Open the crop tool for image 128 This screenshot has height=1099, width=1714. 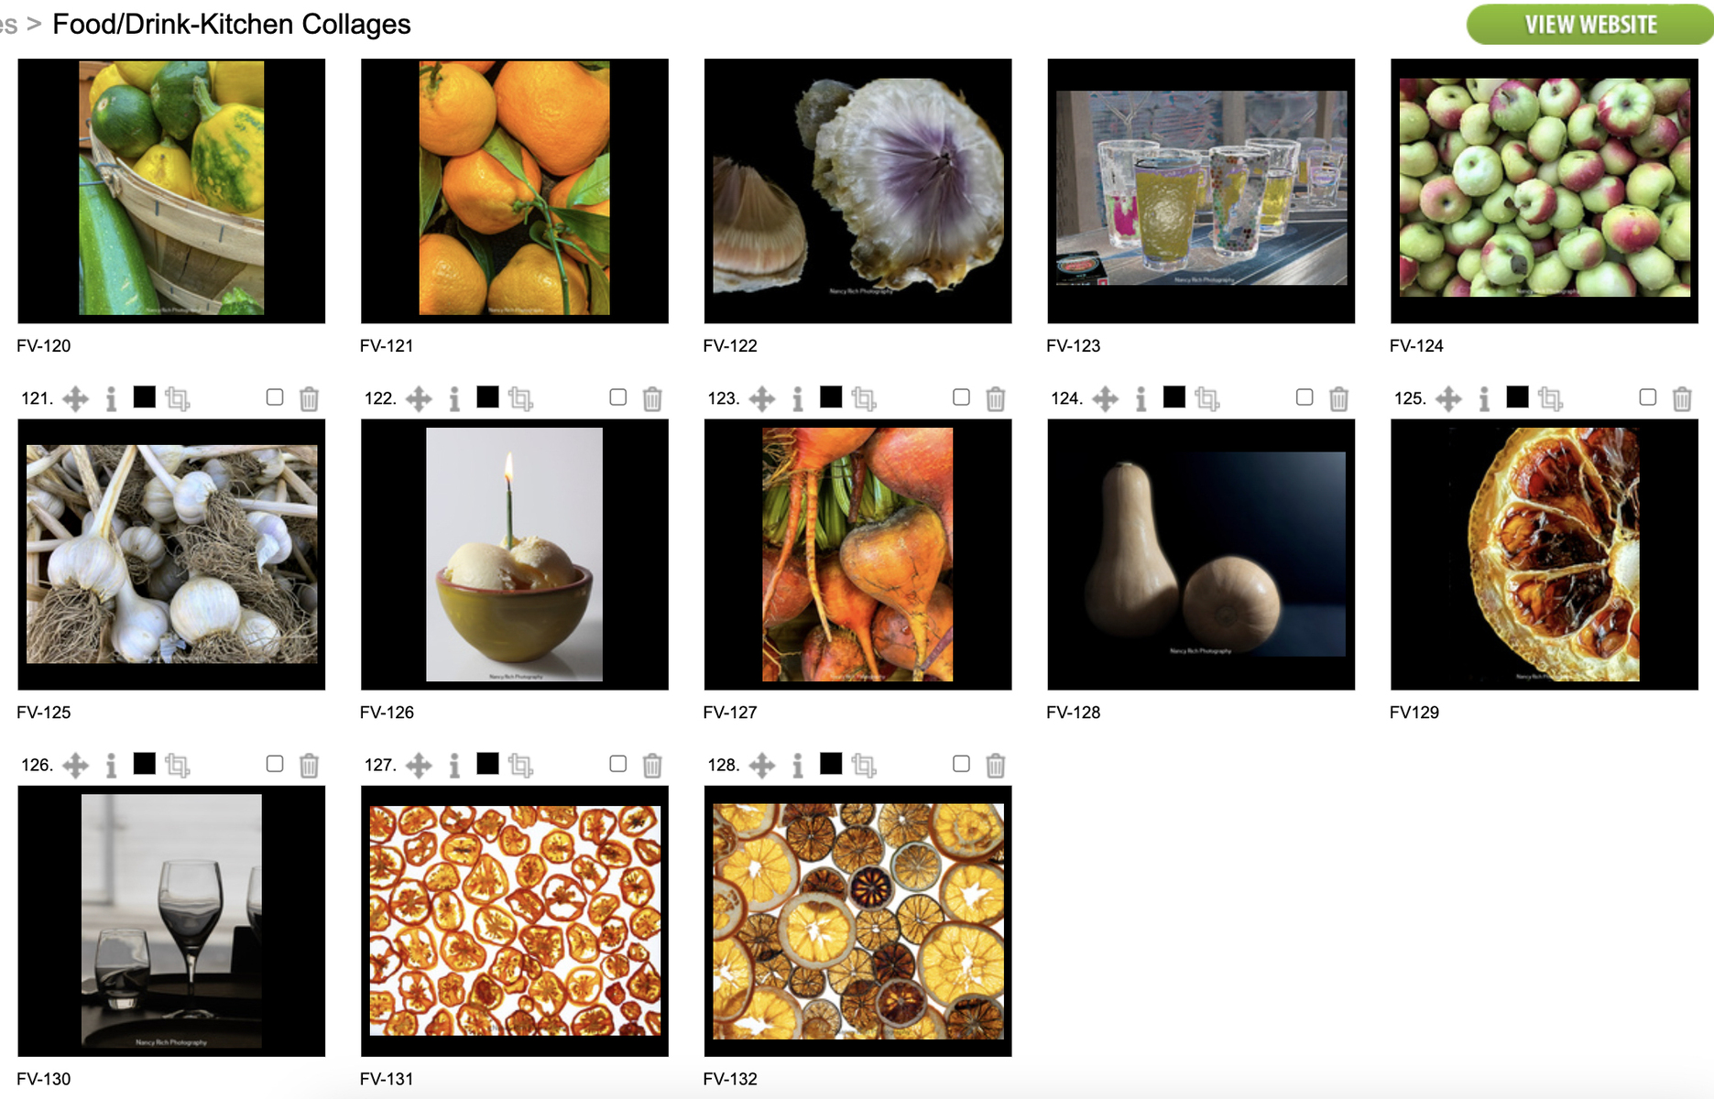click(864, 765)
